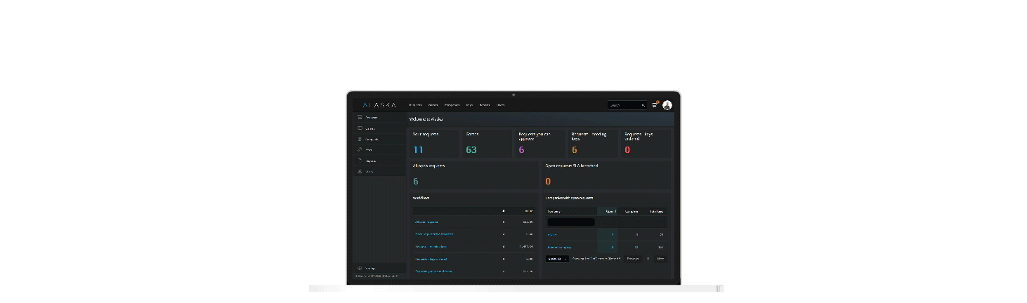
Task: Click the Next pagination button
Action: tap(660, 259)
